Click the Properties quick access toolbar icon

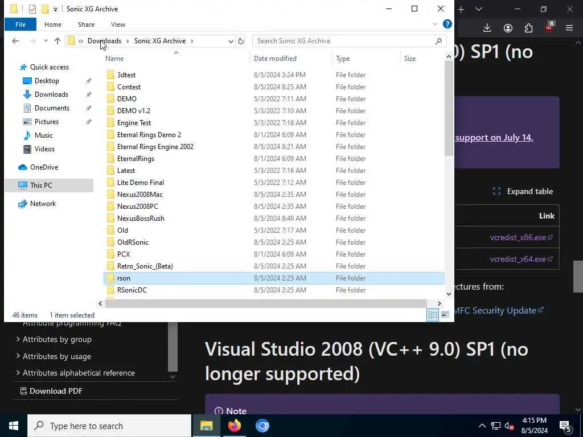click(32, 9)
